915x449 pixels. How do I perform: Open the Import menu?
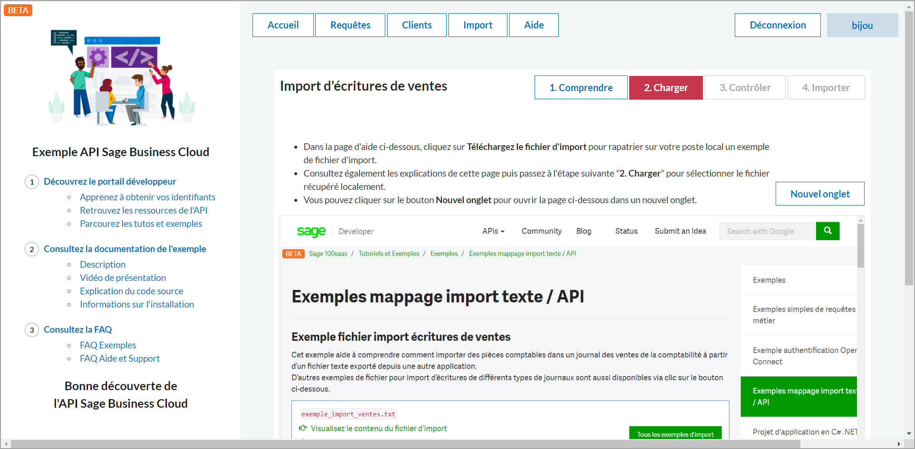(477, 25)
